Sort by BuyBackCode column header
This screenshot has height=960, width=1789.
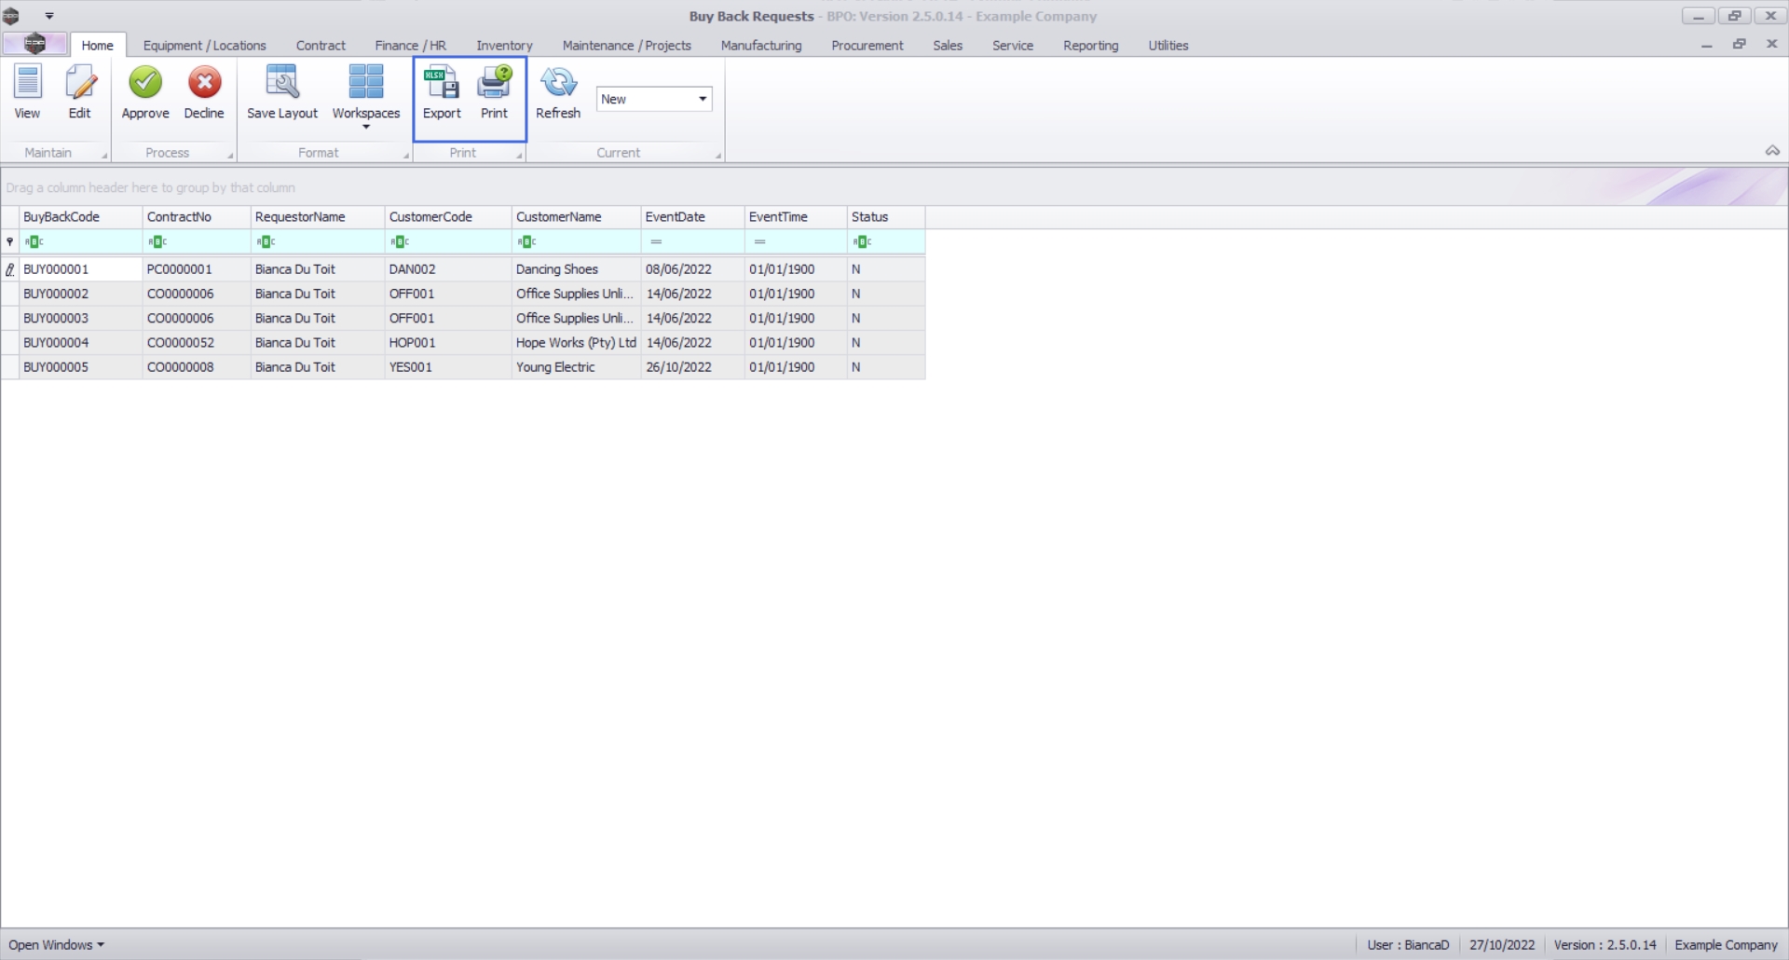(81, 217)
